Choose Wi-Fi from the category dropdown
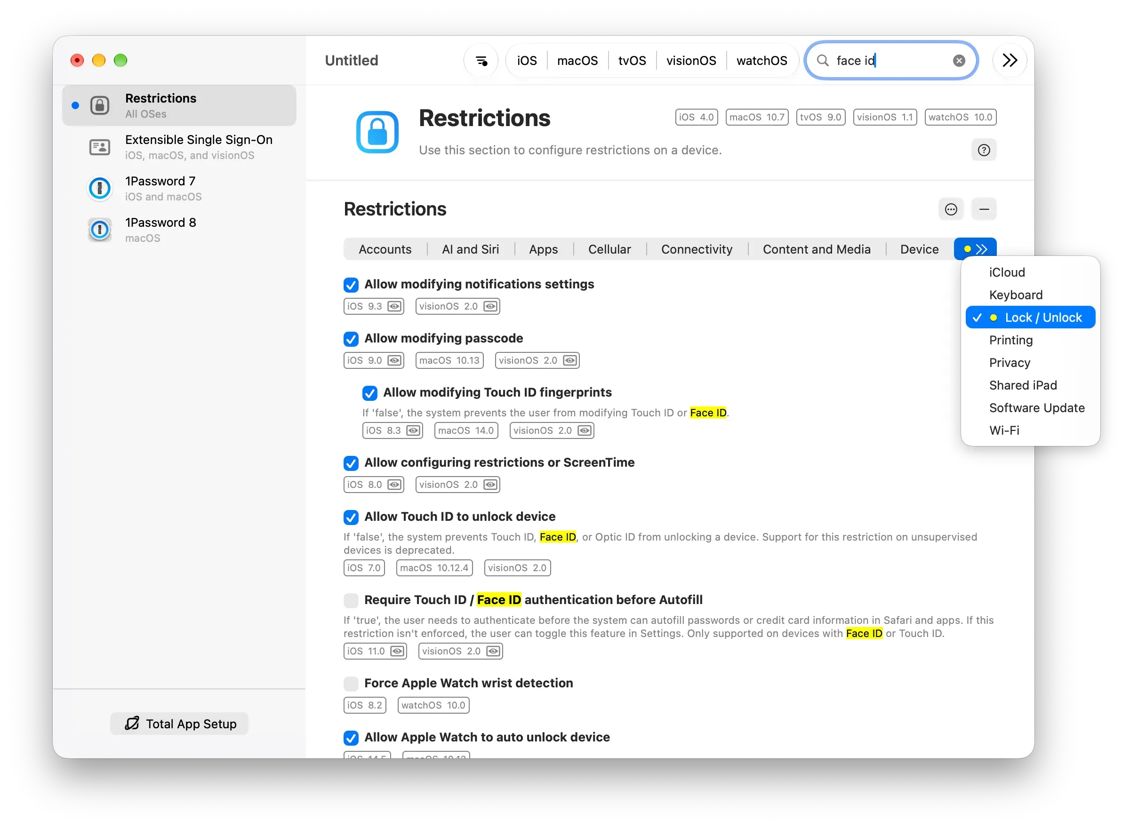Screen dimensions: 1122x828 [x=1030, y=430]
